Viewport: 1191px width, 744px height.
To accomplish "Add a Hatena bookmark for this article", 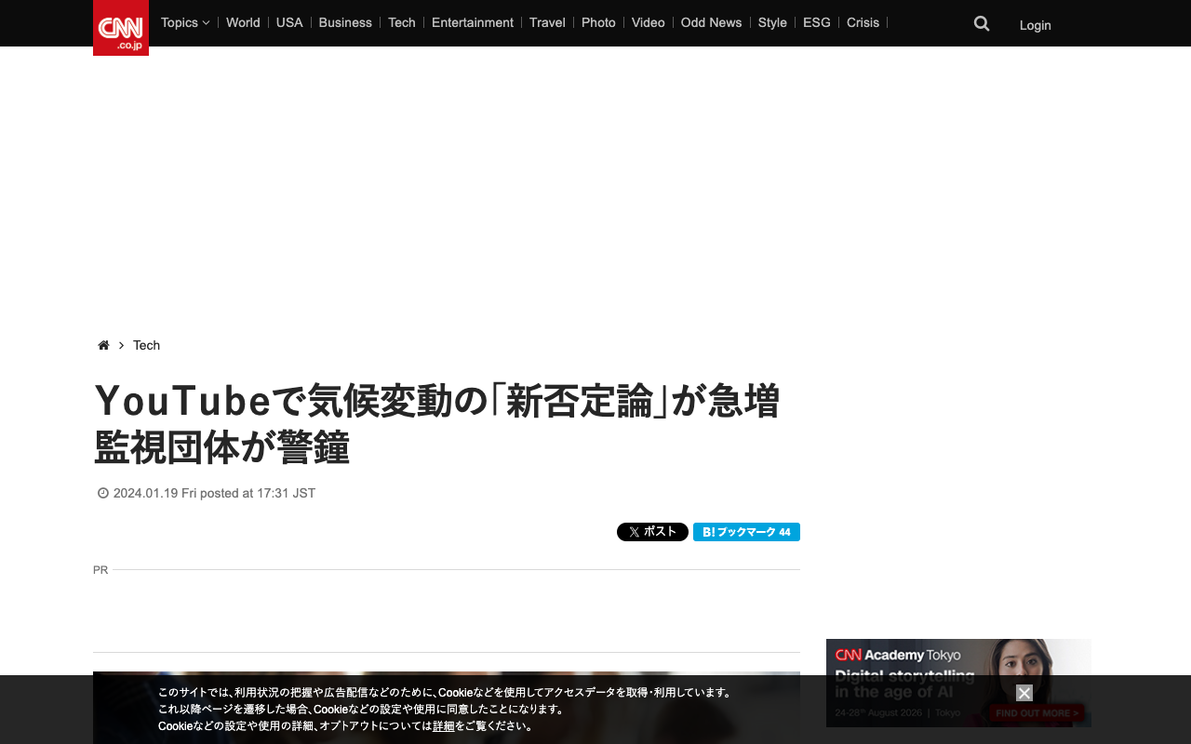I will (746, 532).
